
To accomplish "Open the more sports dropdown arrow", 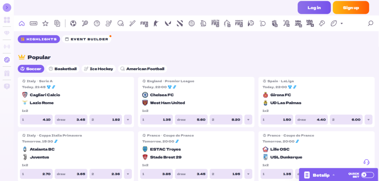I will [x=342, y=23].
